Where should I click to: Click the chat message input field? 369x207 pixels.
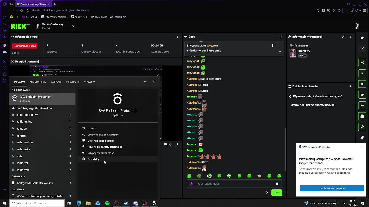(234, 184)
